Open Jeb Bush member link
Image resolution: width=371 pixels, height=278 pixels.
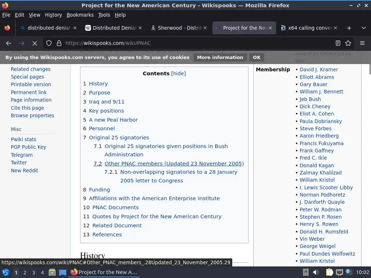(x=310, y=99)
